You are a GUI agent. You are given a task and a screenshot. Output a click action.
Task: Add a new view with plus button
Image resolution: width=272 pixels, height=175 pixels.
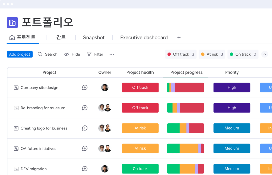[179, 37]
